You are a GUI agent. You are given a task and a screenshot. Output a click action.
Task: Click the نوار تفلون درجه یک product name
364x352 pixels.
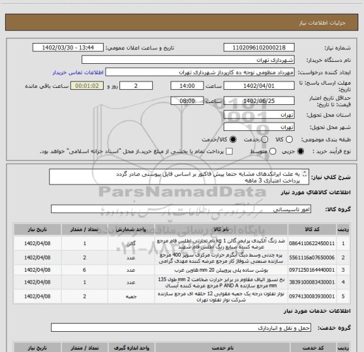[221, 297]
